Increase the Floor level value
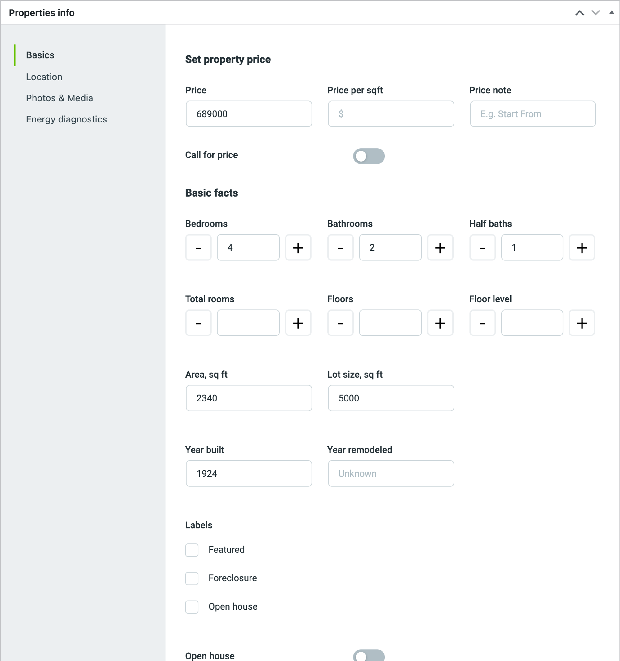620x661 pixels. coord(582,323)
